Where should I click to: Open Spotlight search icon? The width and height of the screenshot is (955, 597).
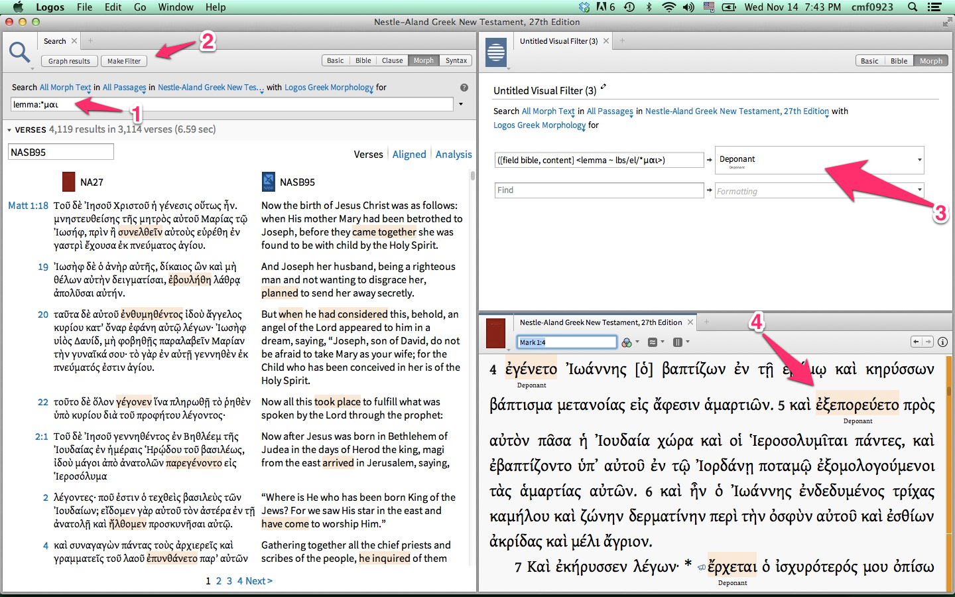click(913, 7)
